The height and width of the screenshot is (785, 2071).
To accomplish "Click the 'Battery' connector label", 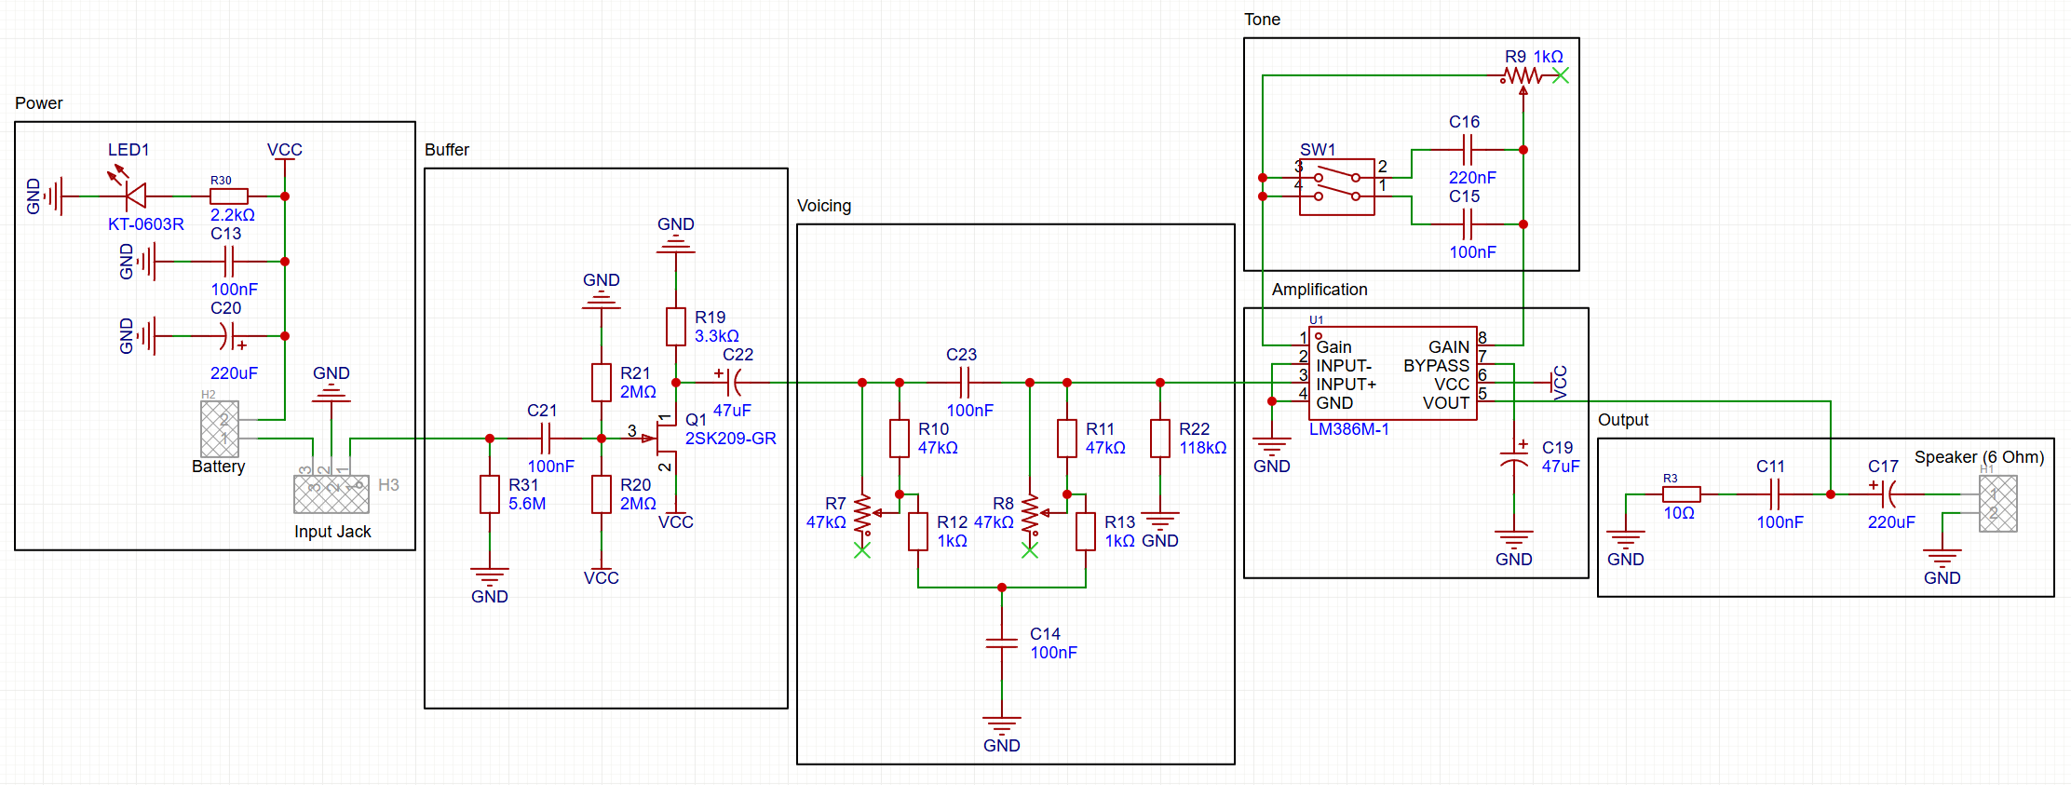I will (219, 467).
